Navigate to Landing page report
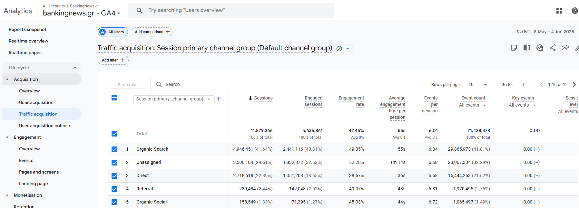 point(33,184)
